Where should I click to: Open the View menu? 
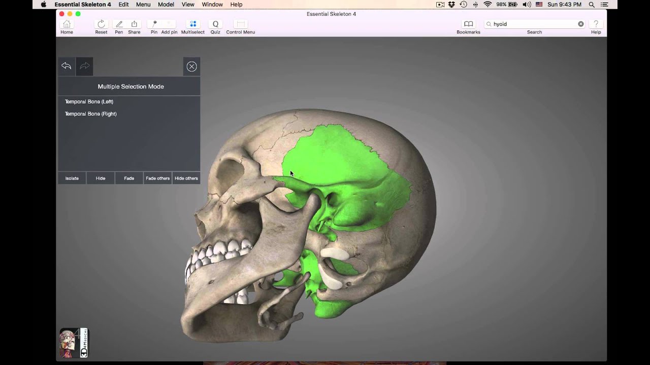[188, 5]
